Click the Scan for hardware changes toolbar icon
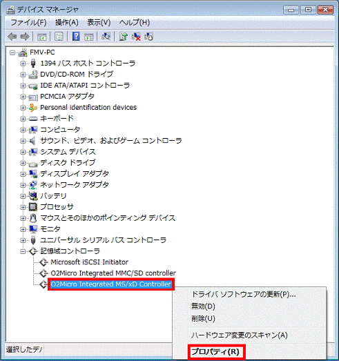The image size is (339, 361). (x=106, y=37)
